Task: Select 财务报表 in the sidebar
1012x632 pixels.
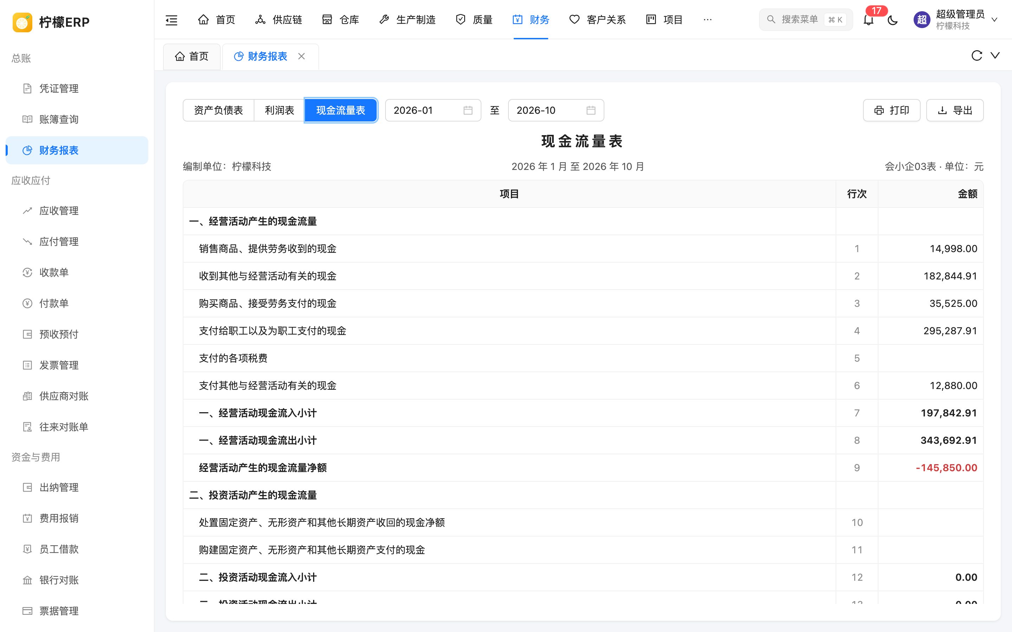Action: (x=77, y=151)
